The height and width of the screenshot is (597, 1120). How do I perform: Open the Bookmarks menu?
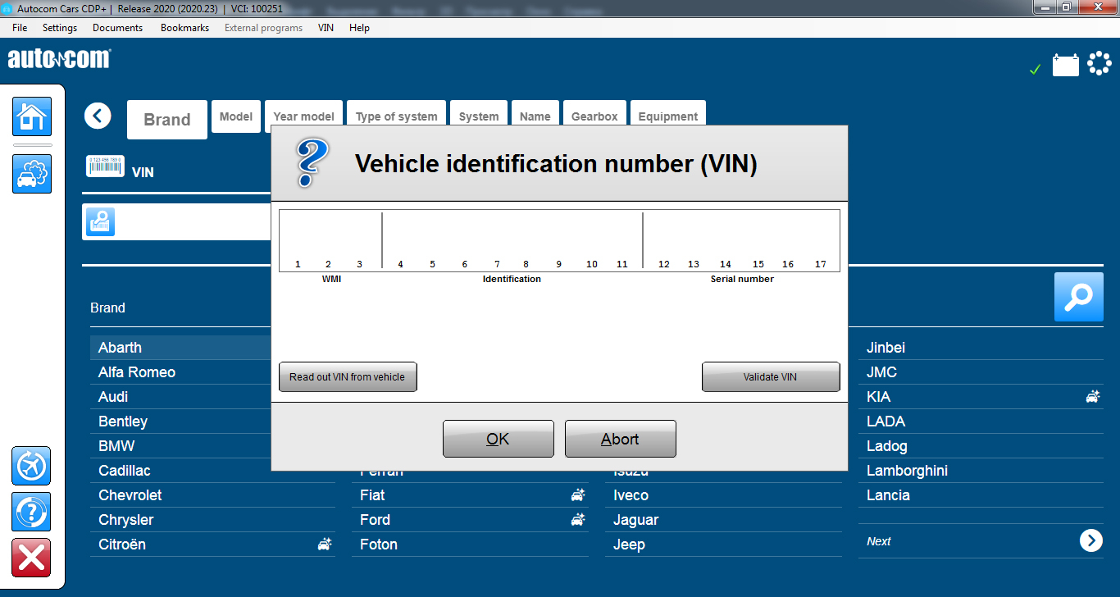click(184, 28)
